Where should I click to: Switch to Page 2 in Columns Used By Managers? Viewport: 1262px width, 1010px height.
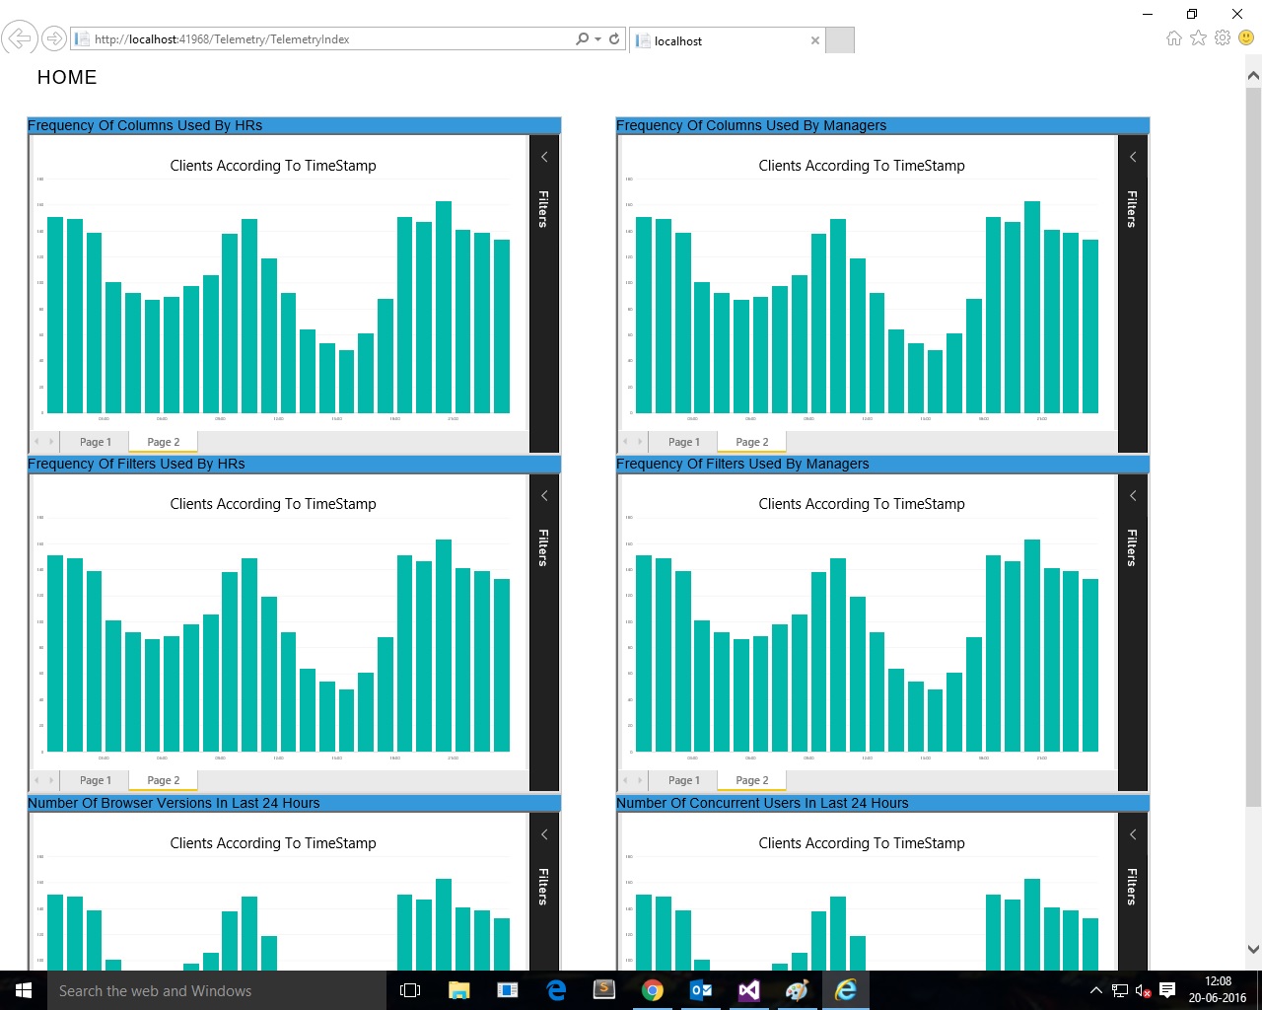click(x=751, y=442)
